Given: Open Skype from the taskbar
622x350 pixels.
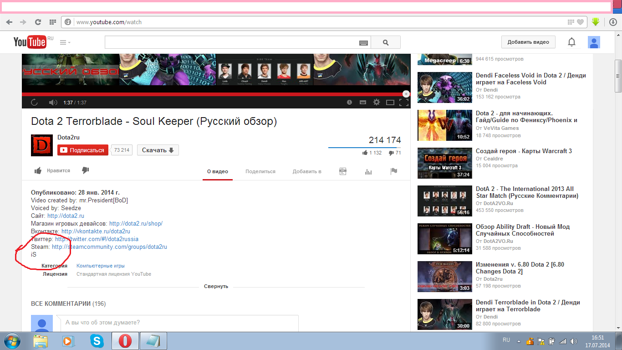Looking at the screenshot, I should coord(97,341).
